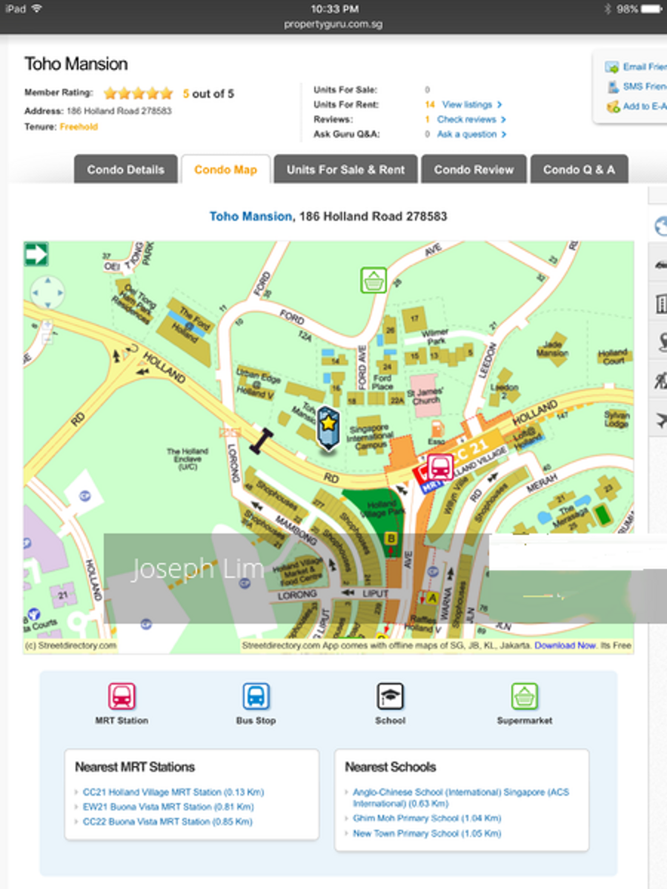Click the green arrow icon on map

pos(36,255)
